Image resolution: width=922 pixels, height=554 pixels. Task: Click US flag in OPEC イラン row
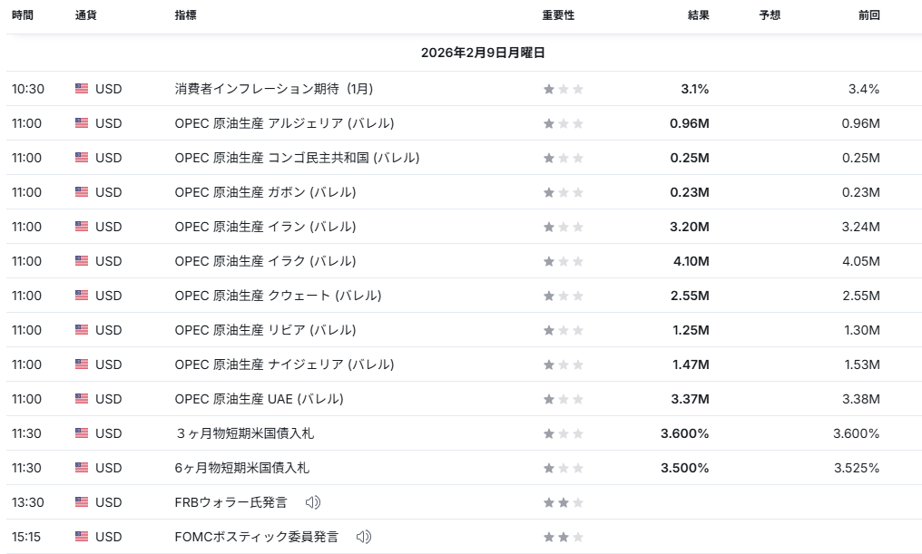click(82, 227)
